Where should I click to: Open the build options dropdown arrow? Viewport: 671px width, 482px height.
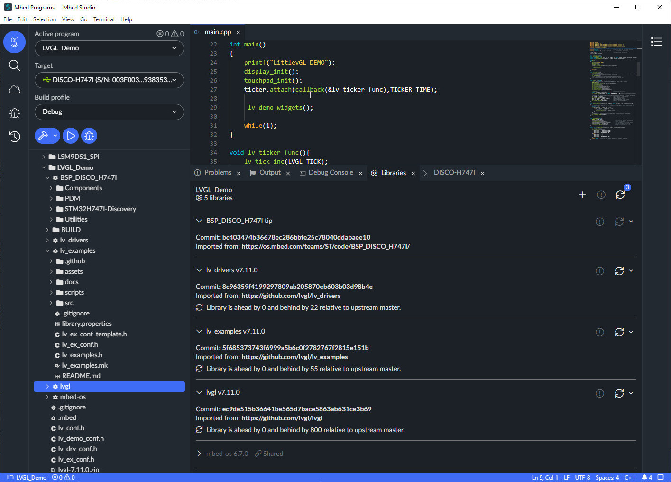point(55,136)
